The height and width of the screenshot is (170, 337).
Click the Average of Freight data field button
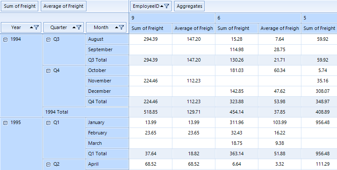click(63, 6)
